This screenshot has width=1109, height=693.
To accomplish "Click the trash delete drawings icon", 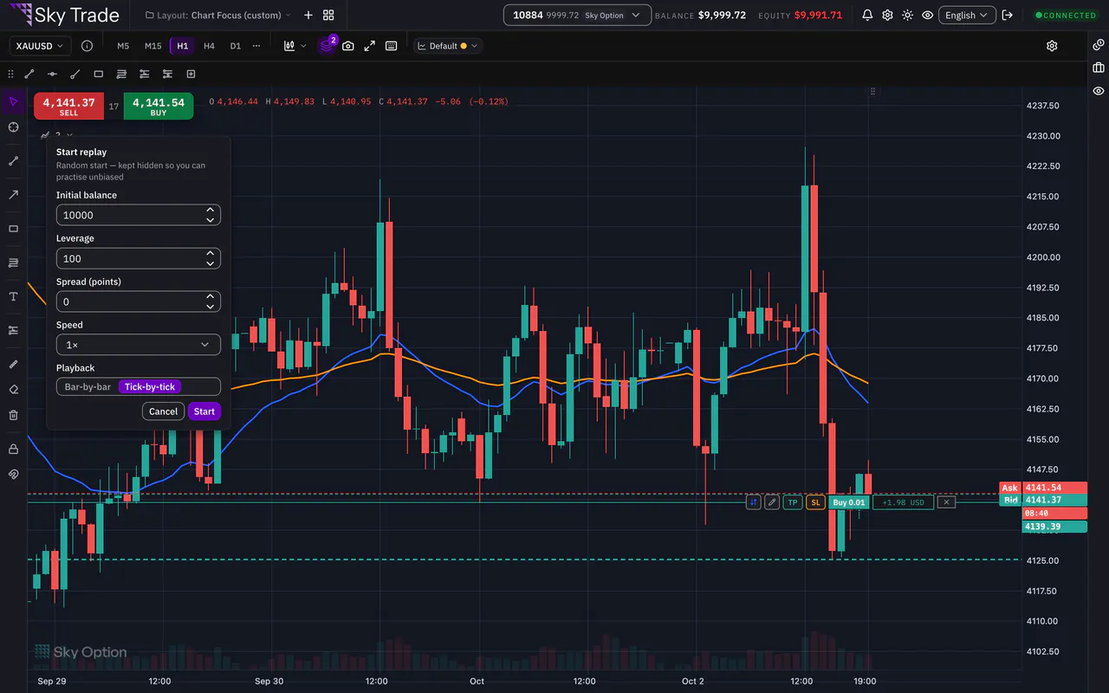I will tap(13, 415).
